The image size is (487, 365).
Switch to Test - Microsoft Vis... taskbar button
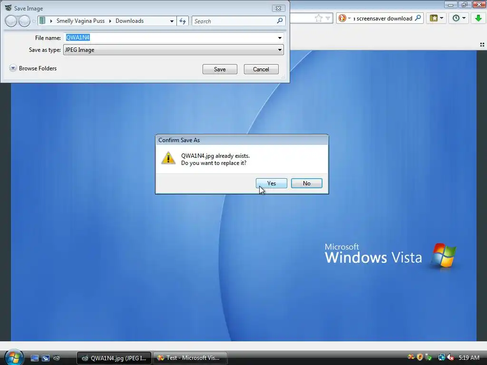tap(190, 358)
